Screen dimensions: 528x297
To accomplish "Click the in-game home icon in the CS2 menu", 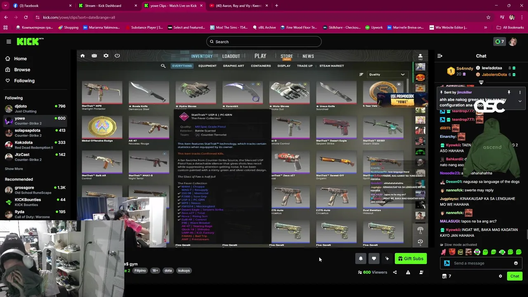I will [x=82, y=56].
